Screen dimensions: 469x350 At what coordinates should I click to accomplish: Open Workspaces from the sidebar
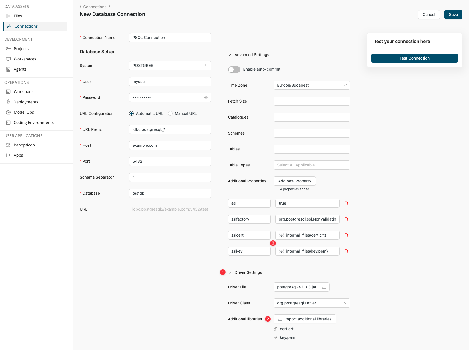click(25, 59)
